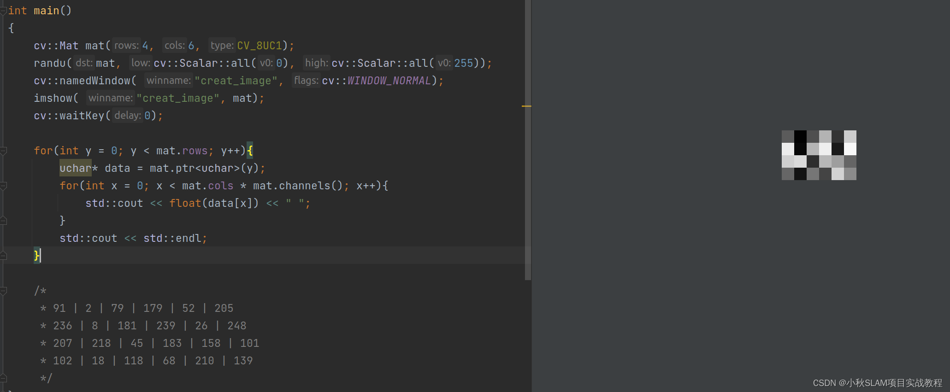Image resolution: width=950 pixels, height=392 pixels.
Task: Click comment row starting with 91
Action: (x=136, y=308)
